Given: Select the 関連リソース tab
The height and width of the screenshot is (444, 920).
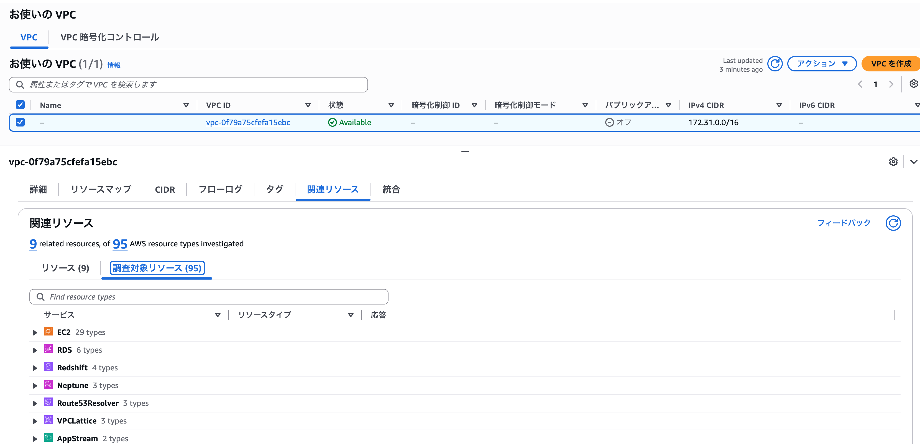Looking at the screenshot, I should (x=333, y=189).
